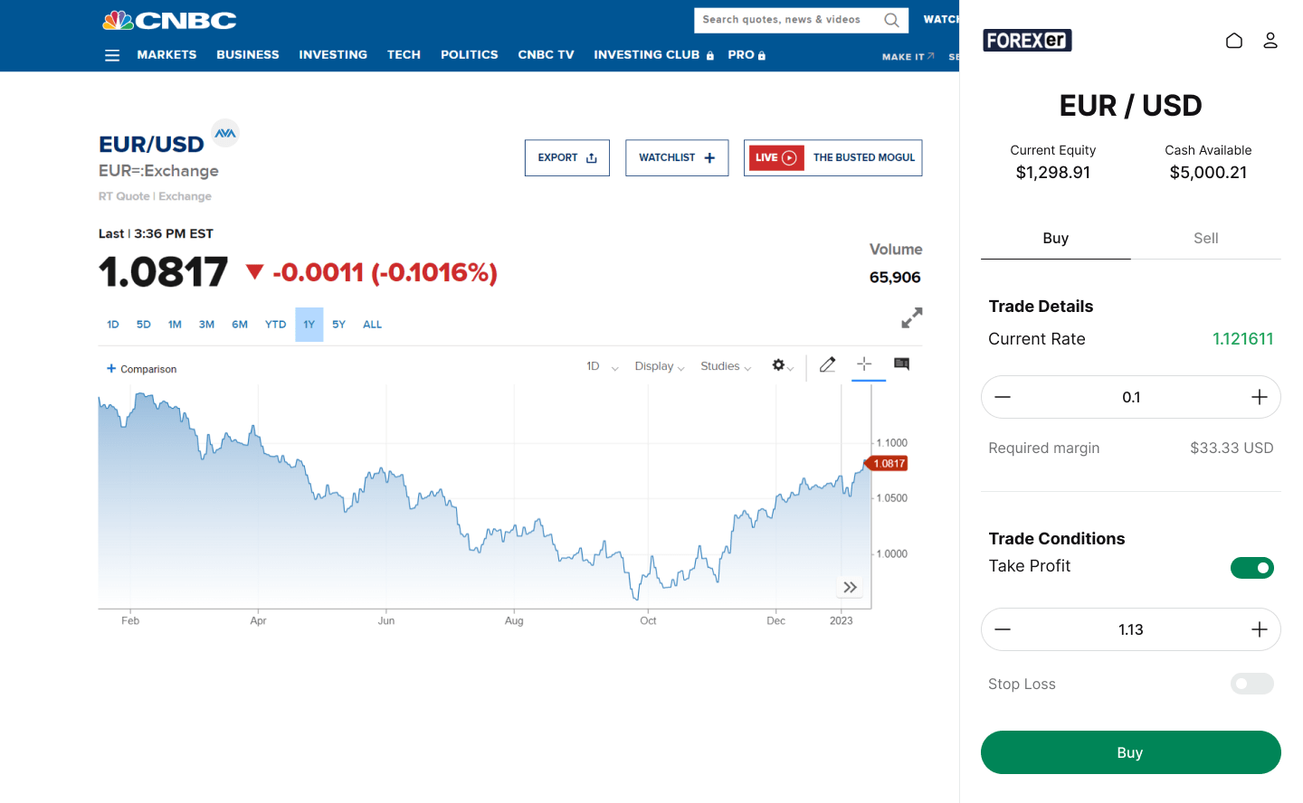Open Forexer user account icon

[1270, 41]
